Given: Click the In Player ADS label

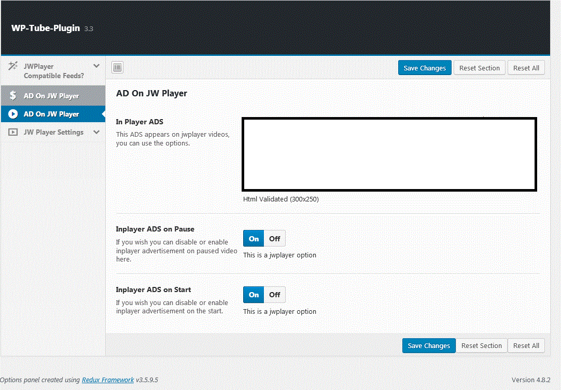Looking at the screenshot, I should (x=139, y=122).
